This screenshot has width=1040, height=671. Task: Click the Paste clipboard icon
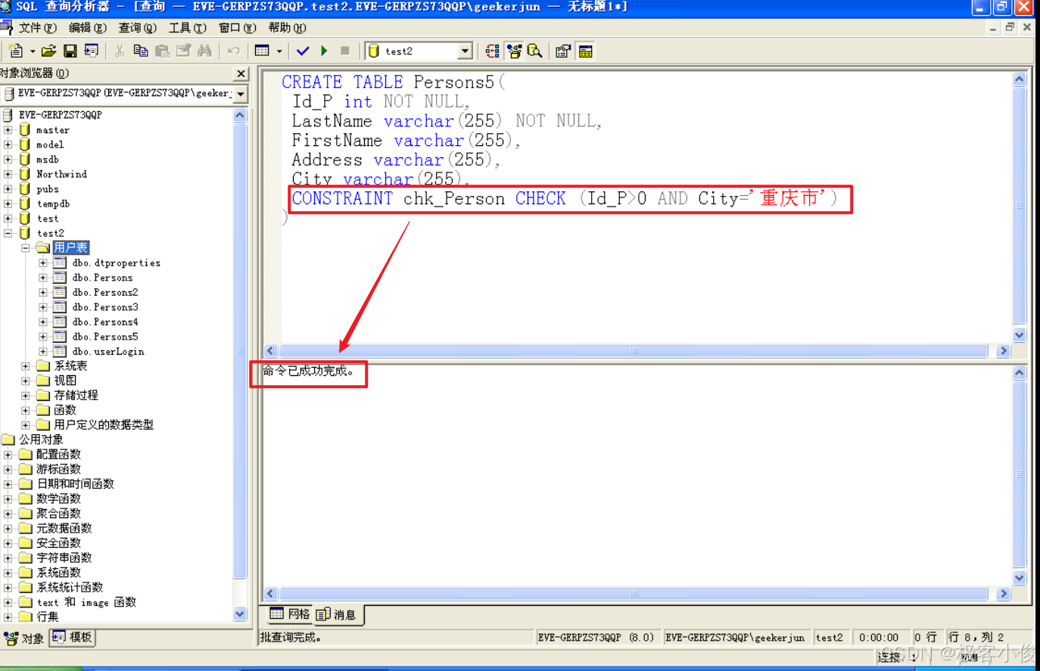(x=162, y=51)
